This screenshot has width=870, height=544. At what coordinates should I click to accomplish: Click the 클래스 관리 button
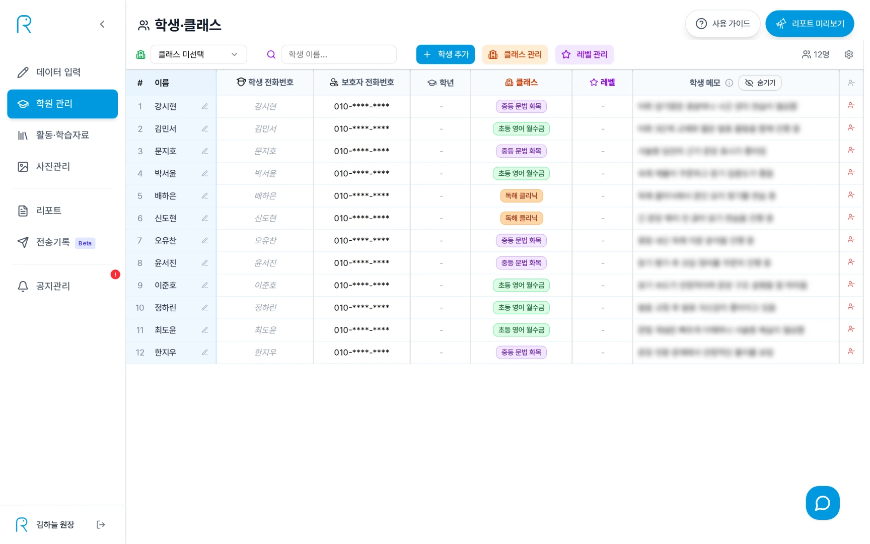click(515, 54)
